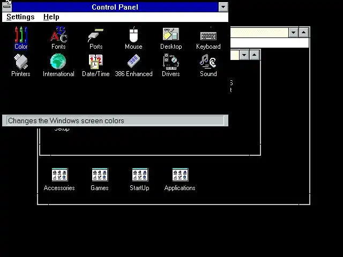Open the Applications program group icon

[180, 179]
